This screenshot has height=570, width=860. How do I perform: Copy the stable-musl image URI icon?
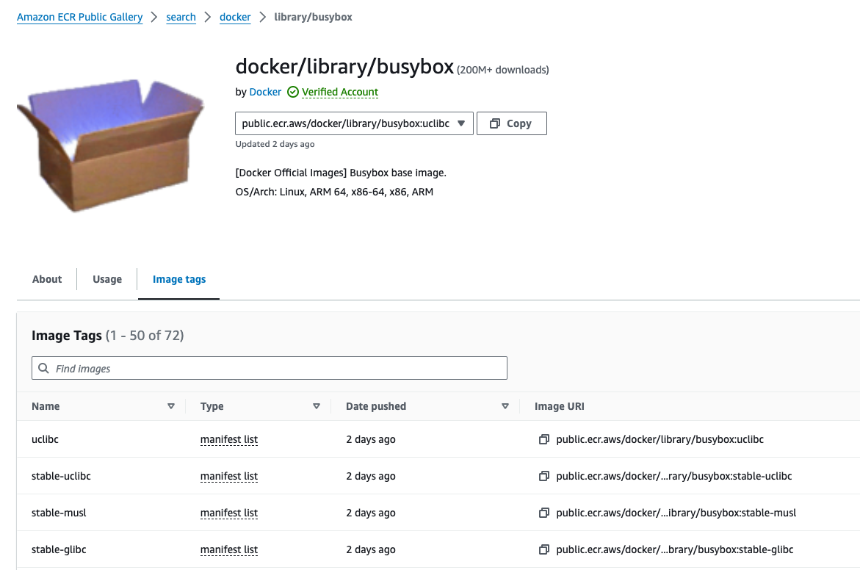click(x=543, y=513)
